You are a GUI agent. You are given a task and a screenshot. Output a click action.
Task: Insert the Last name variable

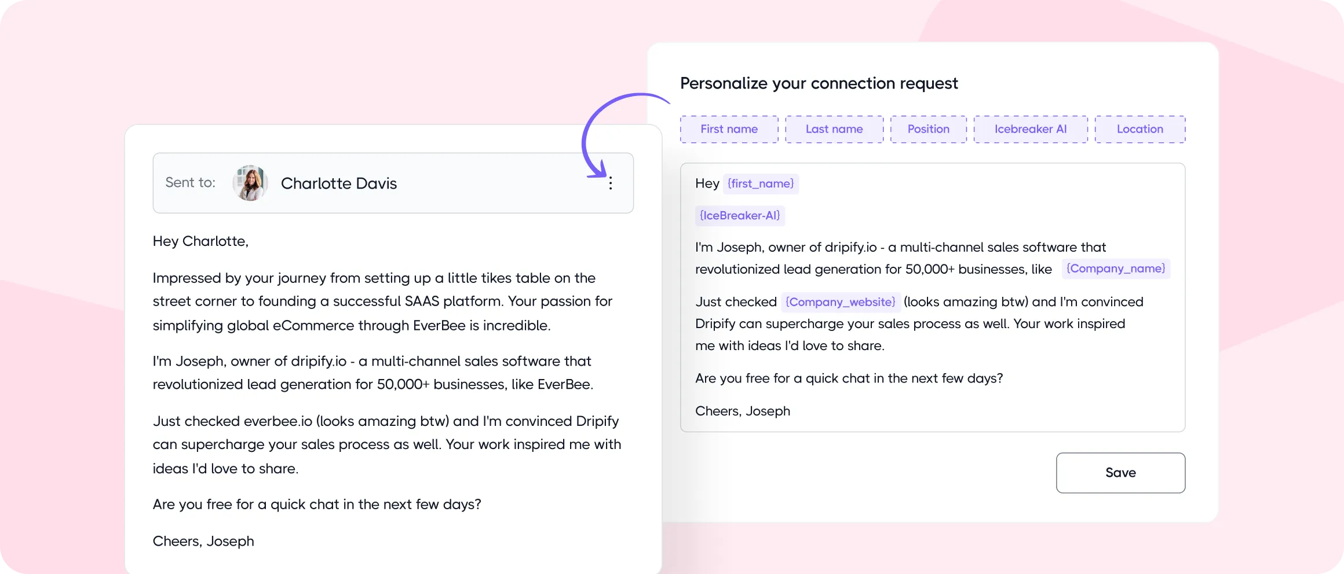[834, 129]
